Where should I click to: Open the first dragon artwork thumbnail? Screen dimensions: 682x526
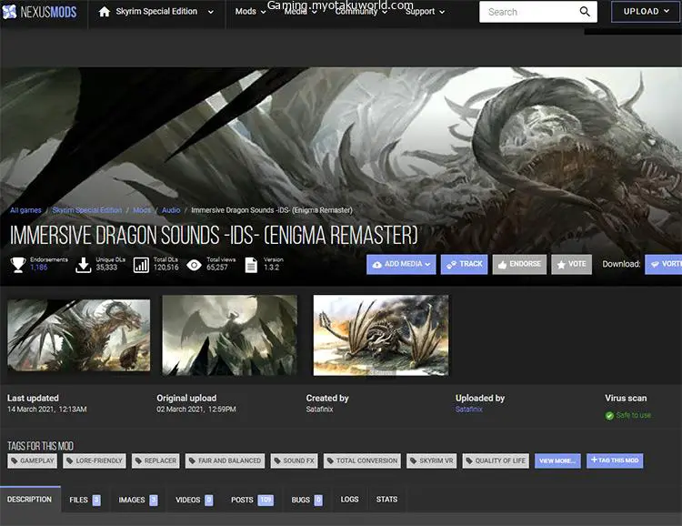pyautogui.click(x=79, y=335)
